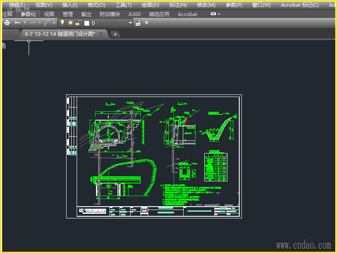Click the white layer 0 color swatch

tap(86, 23)
